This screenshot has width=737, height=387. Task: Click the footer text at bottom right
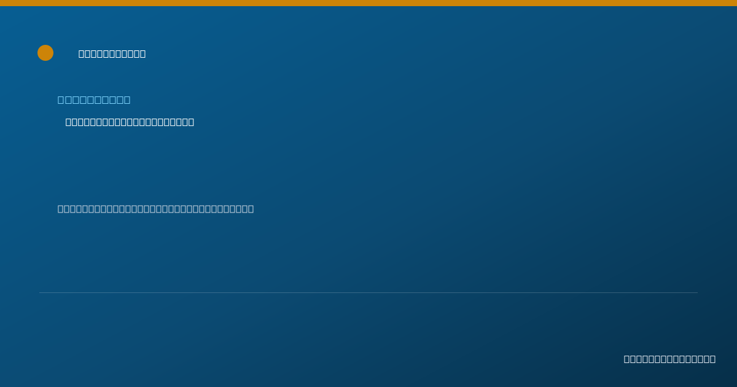[669, 359]
